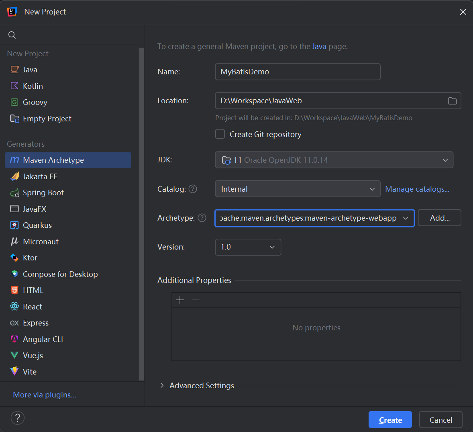Click the Groovy G icon
This screenshot has width=473, height=432.
14,102
